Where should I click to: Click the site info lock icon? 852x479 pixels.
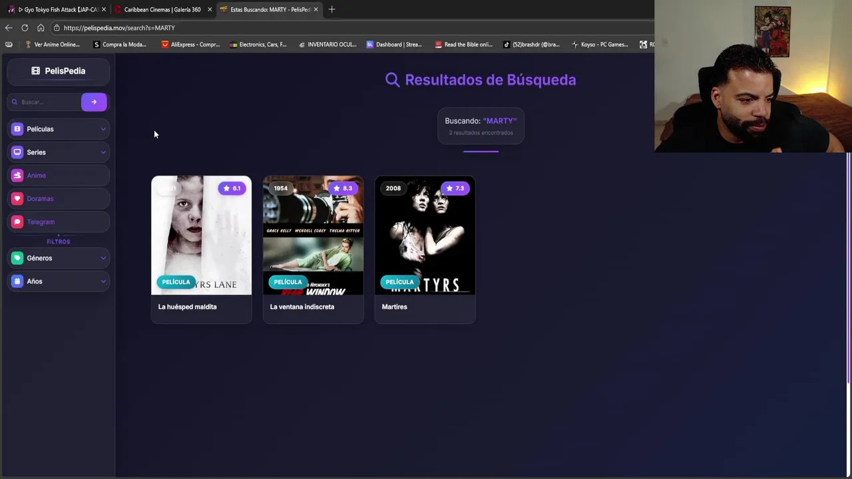pos(57,28)
